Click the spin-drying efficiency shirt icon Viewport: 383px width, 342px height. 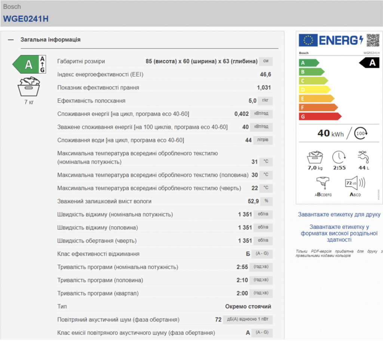pos(323,184)
